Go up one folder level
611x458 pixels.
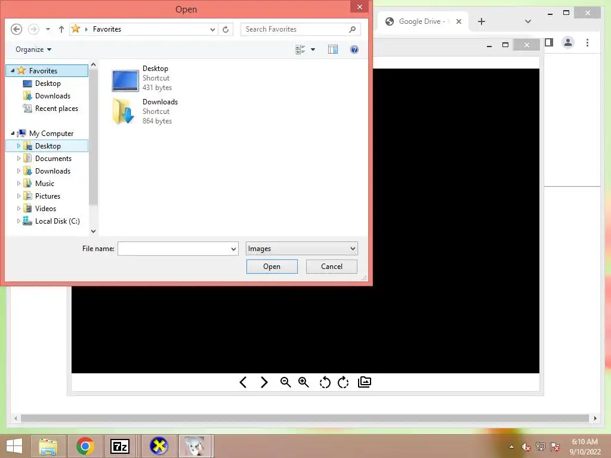[x=61, y=29]
